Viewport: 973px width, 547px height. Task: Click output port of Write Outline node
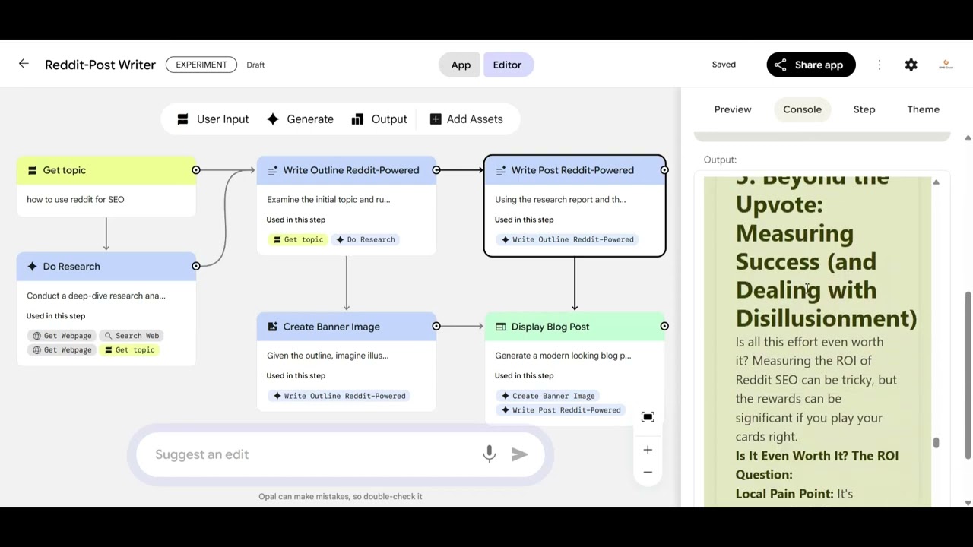click(x=436, y=170)
